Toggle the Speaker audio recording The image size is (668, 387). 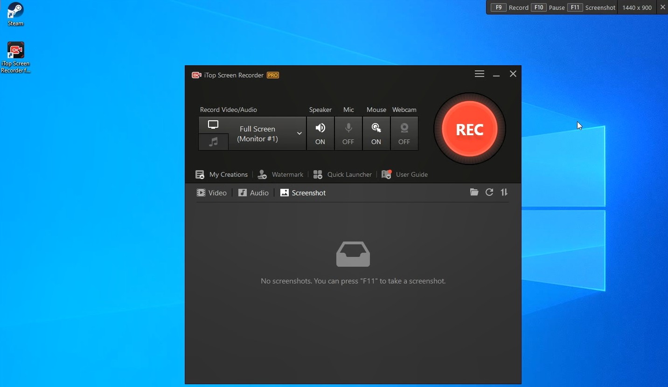[320, 133]
